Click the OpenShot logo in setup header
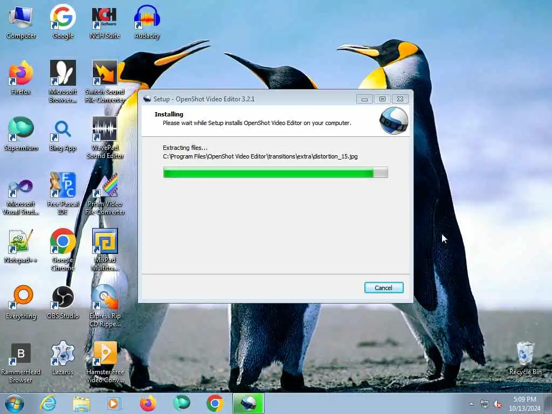The width and height of the screenshot is (552, 414). tap(394, 121)
